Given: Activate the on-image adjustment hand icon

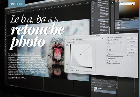Looking at the screenshot, I should point(67,70).
